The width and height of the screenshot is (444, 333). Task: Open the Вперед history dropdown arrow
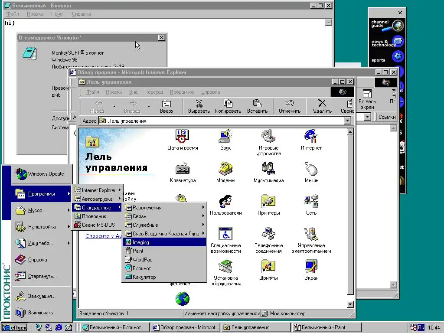pos(149,107)
